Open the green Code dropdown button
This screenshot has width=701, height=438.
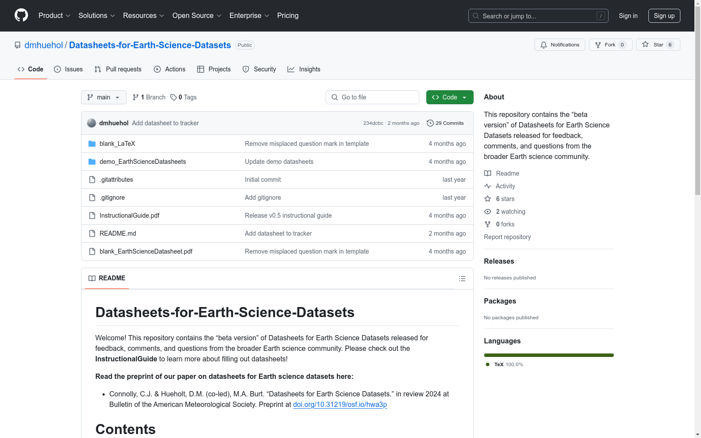click(450, 97)
